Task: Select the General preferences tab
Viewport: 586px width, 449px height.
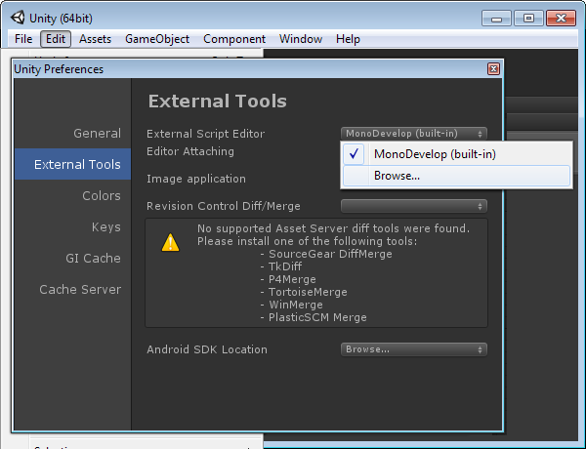Action: coord(73,133)
